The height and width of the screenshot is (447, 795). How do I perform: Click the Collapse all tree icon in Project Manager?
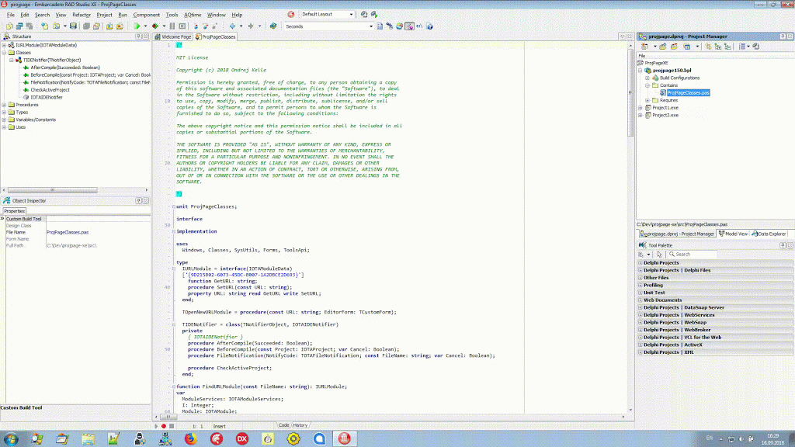click(x=727, y=46)
